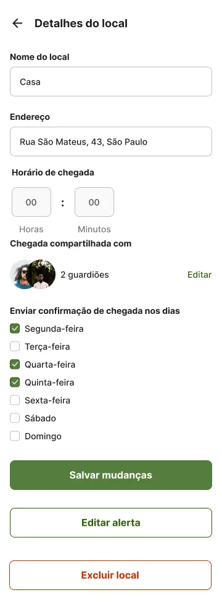
Task: Click the second guardian avatar photo
Action: pyautogui.click(x=41, y=274)
